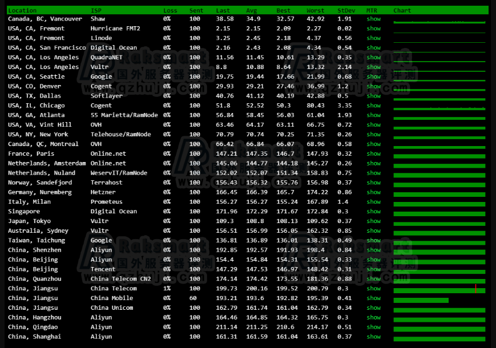The width and height of the screenshot is (496, 348).
Task: Open show link for China, Qingdao
Action: click(x=374, y=327)
